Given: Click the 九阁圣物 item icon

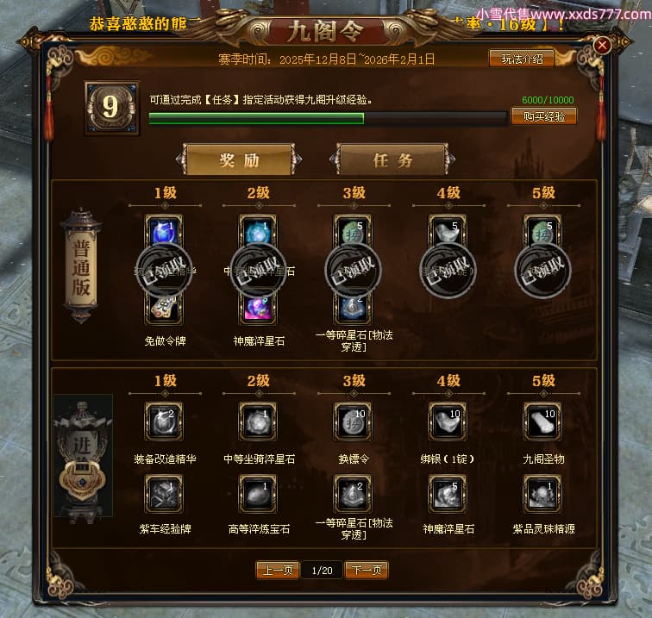Looking at the screenshot, I should click(542, 421).
